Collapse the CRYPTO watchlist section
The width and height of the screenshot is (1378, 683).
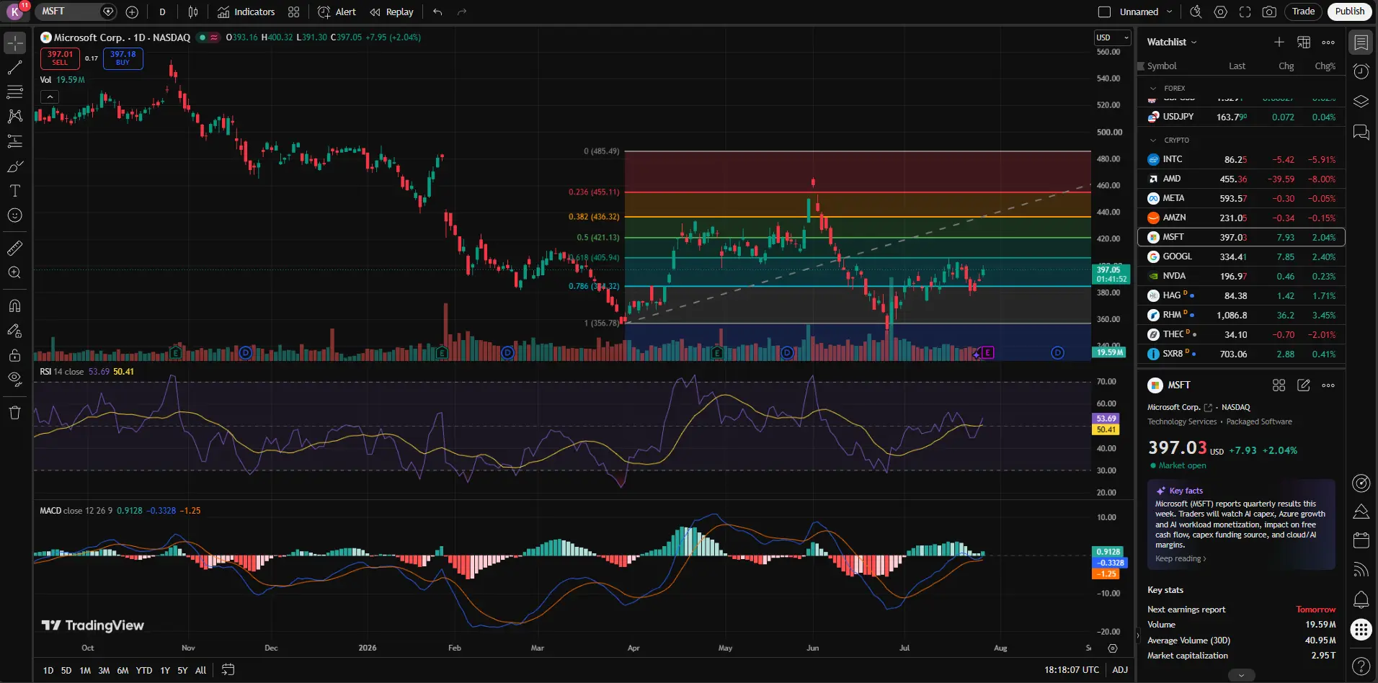click(1153, 140)
